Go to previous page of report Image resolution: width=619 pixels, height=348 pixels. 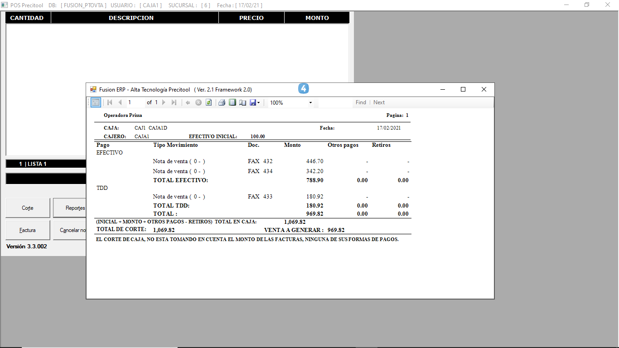click(120, 102)
